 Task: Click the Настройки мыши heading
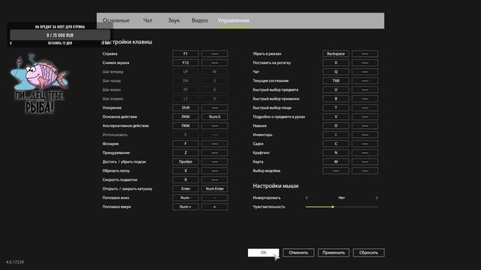(x=276, y=186)
